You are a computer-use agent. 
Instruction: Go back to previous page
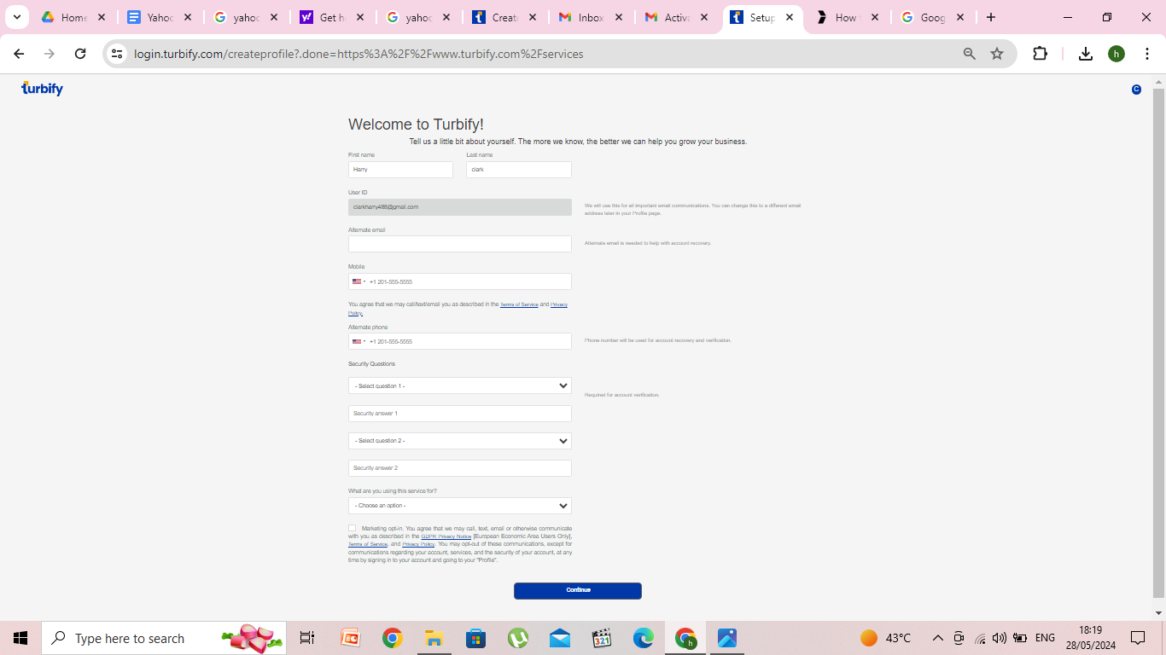point(19,54)
